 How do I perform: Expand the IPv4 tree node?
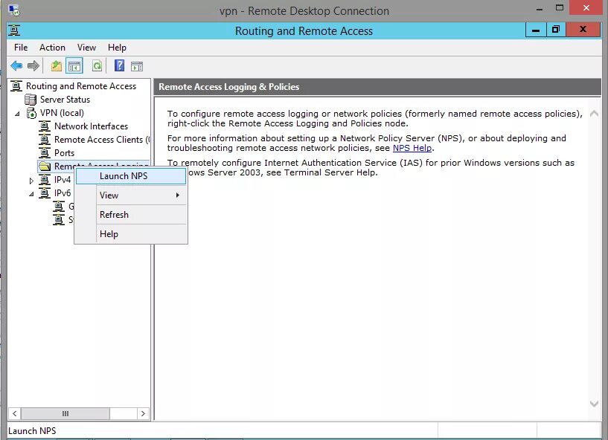coord(31,181)
